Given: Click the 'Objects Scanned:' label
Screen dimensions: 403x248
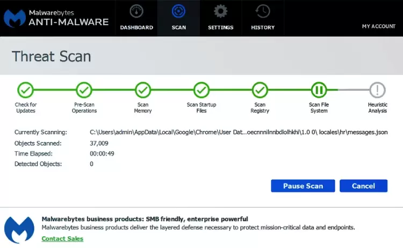Looking at the screenshot, I should point(38,143).
